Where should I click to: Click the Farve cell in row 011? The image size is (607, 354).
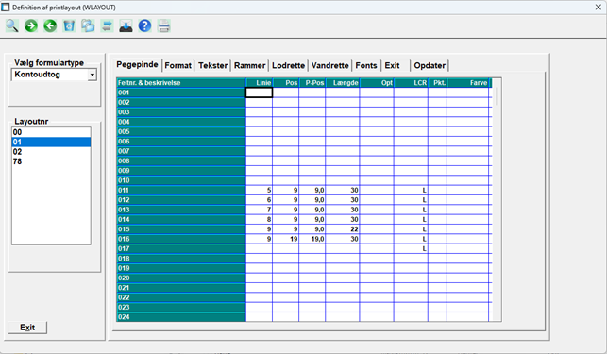[x=468, y=190]
